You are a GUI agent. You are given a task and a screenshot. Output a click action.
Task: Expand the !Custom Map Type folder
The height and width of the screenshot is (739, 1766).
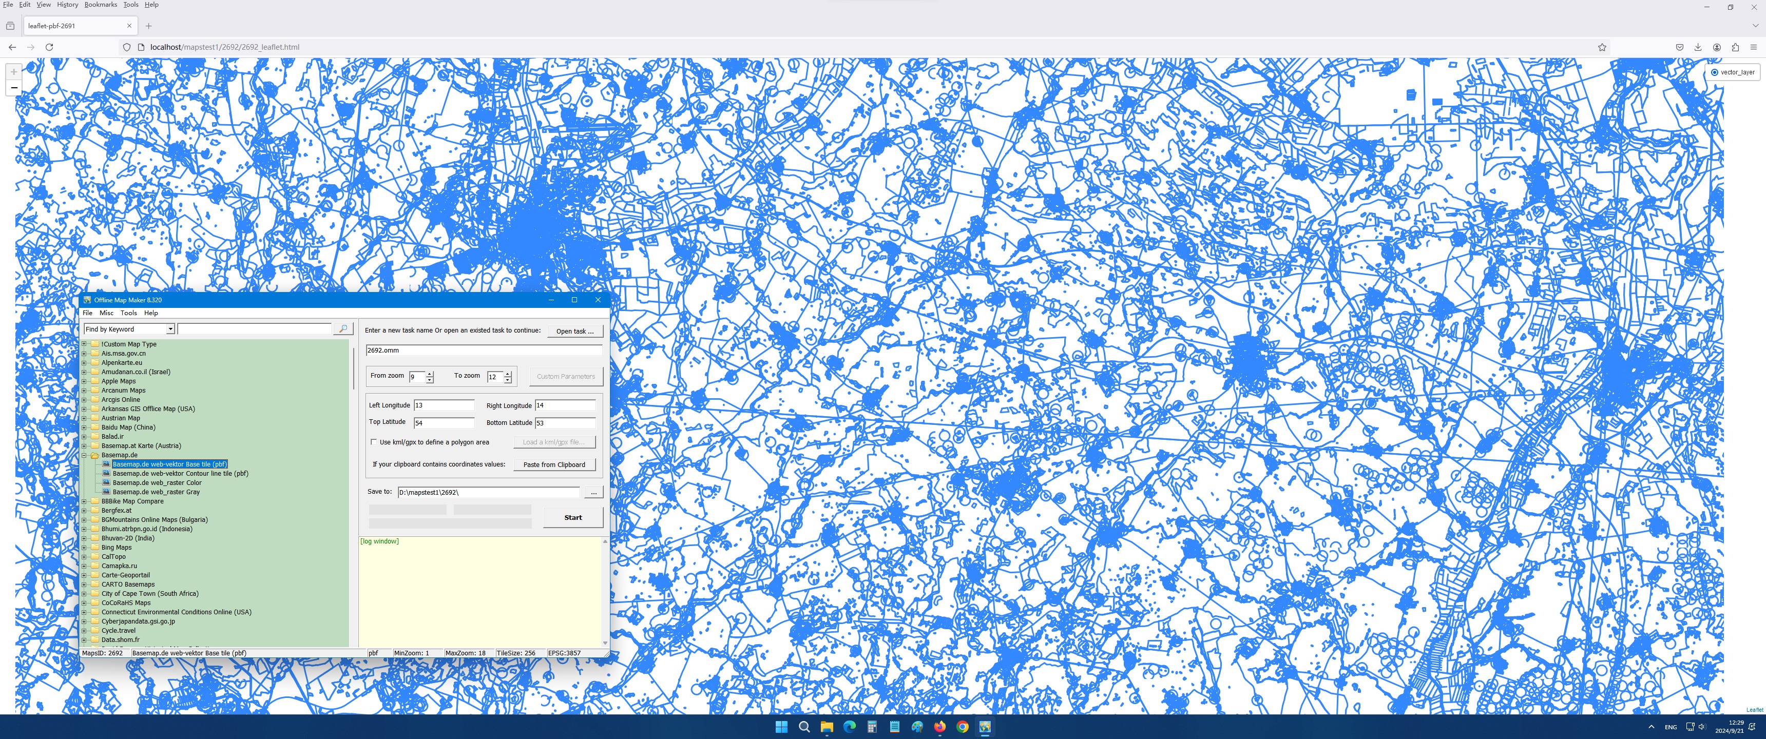[84, 344]
